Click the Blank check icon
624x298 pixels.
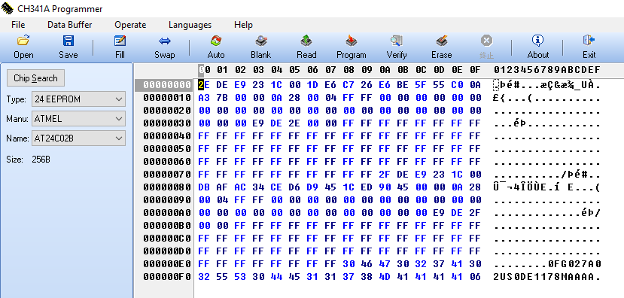click(x=260, y=41)
